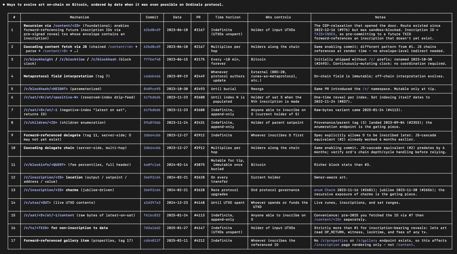Click PR number #3075
The image size is (457, 254).
(199, 165)
